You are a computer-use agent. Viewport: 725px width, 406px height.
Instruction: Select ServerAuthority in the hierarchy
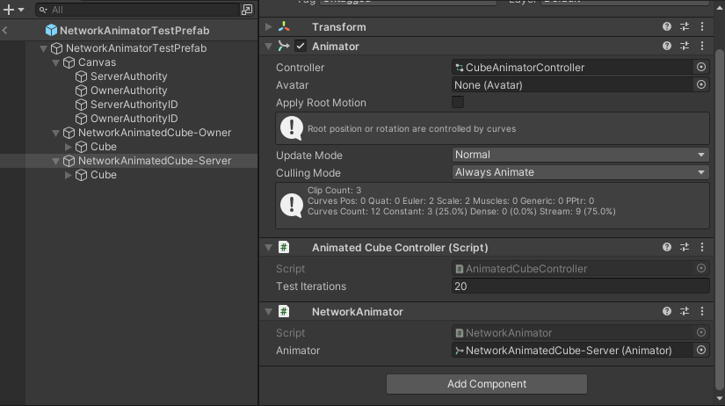click(x=128, y=76)
